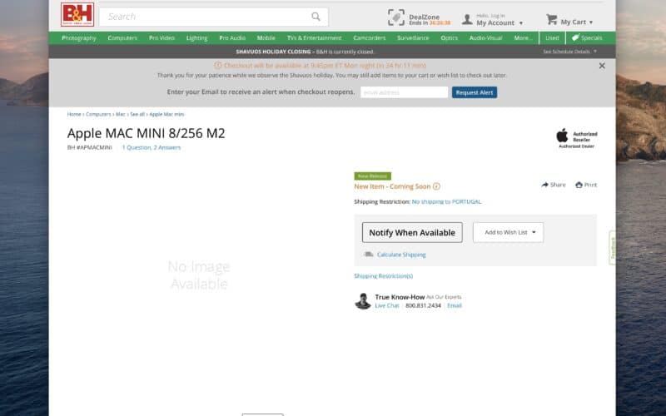
Task: Open 1 Question, 2 Answers link
Action: point(152,147)
